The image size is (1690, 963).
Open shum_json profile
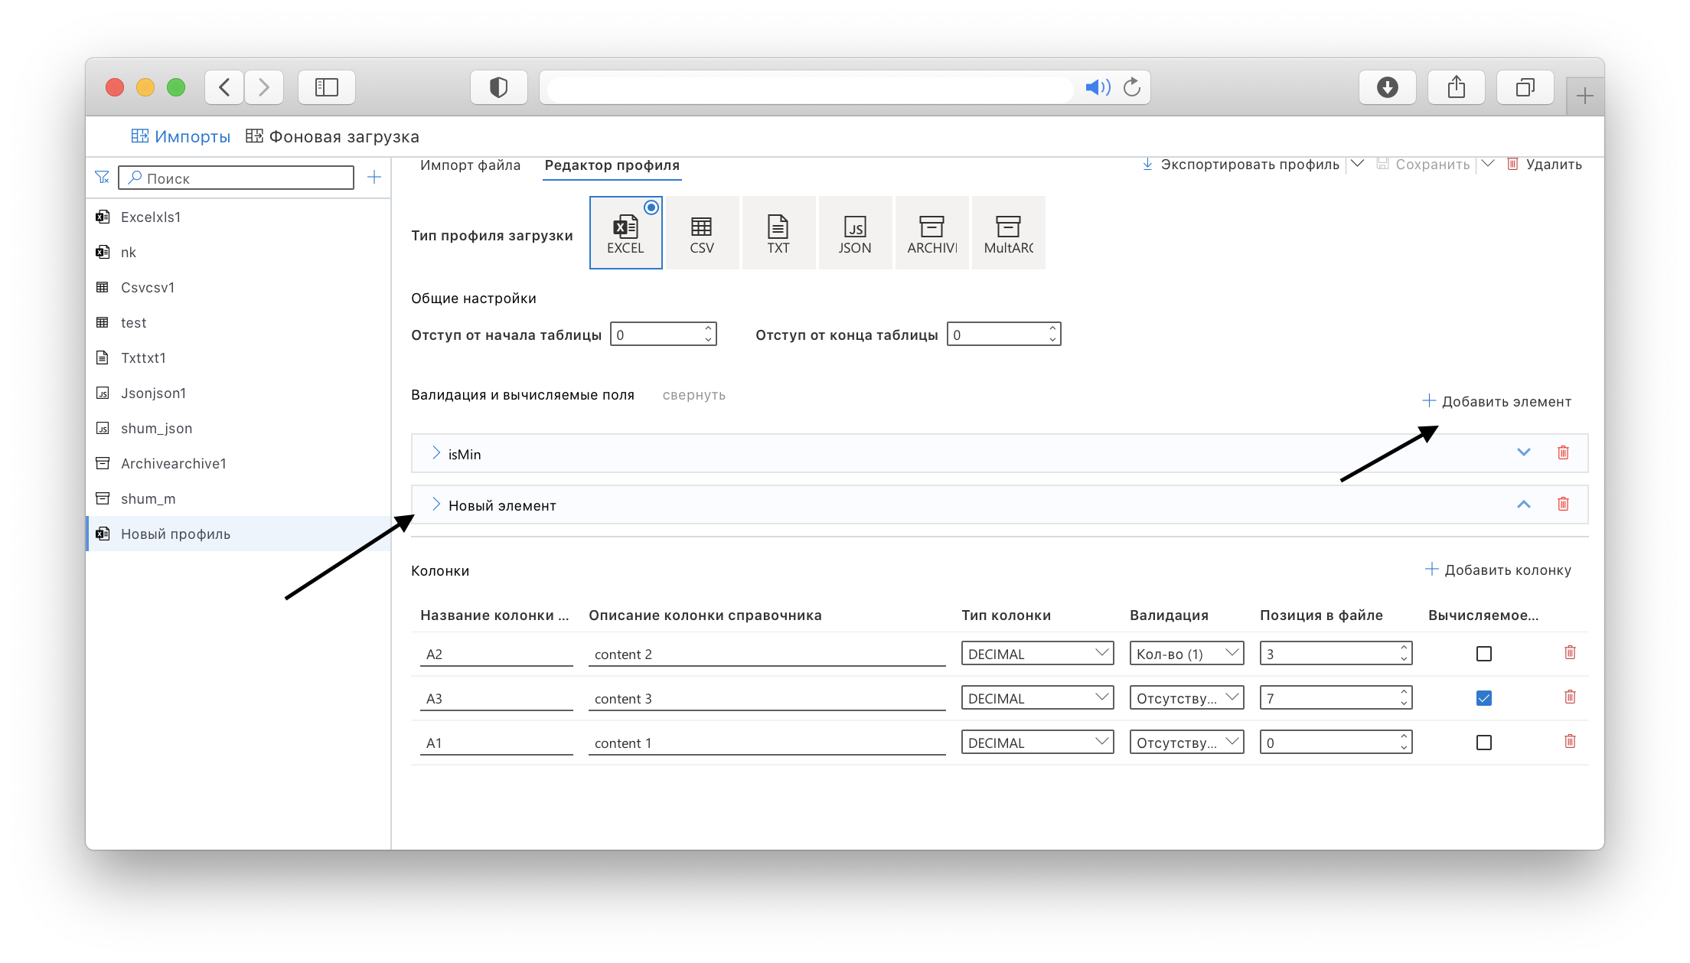238,428
